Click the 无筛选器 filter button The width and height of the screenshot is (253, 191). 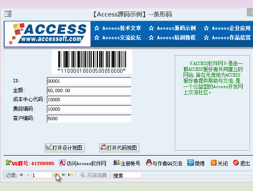coord(93,175)
